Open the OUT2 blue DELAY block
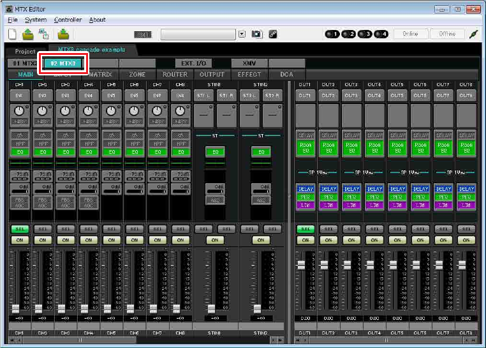 pyautogui.click(x=328, y=189)
